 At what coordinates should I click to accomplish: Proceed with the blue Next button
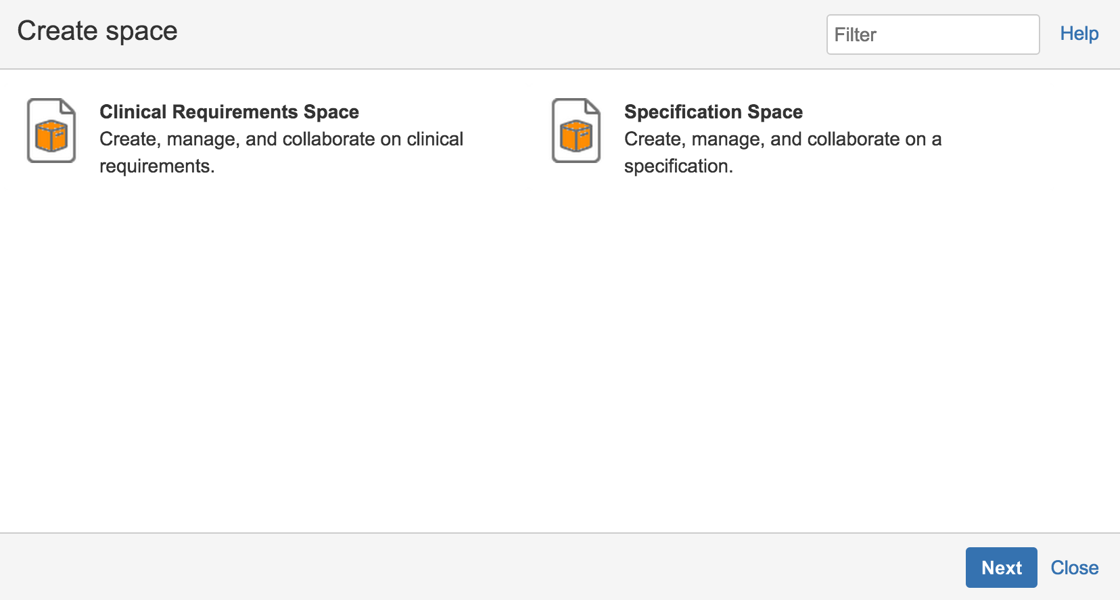point(1002,568)
